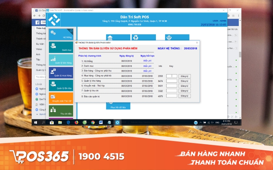Open the Khuyến mãi-Thẻ VIP tile
The image size is (273, 170).
coord(61,98)
